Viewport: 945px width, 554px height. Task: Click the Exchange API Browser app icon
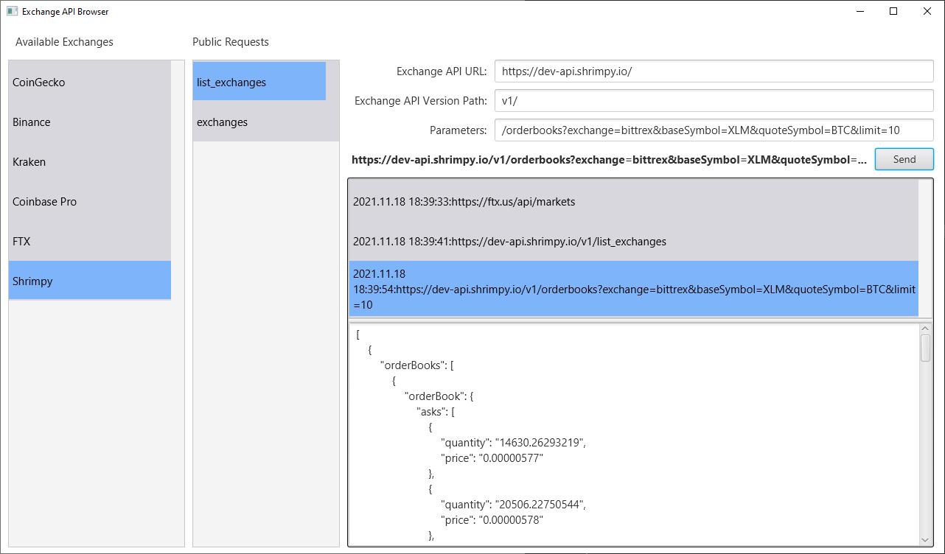12,12
